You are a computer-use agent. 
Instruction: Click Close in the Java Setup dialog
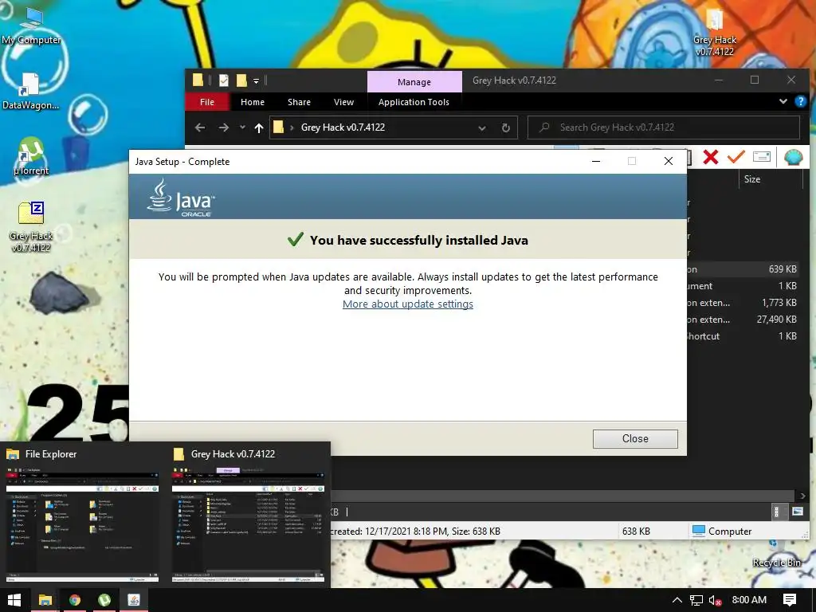635,439
